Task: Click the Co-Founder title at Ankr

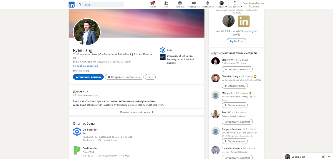Action: (x=90, y=129)
